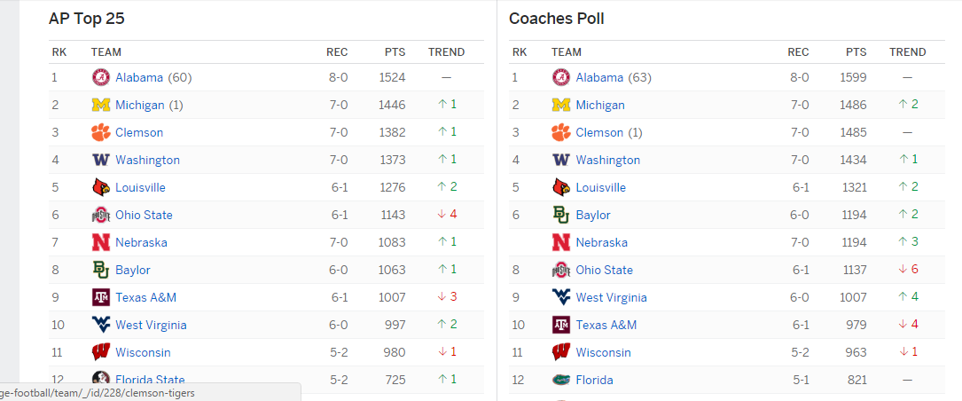Image resolution: width=962 pixels, height=401 pixels.
Task: Open the Louisville link in Coaches Poll
Action: 600,187
